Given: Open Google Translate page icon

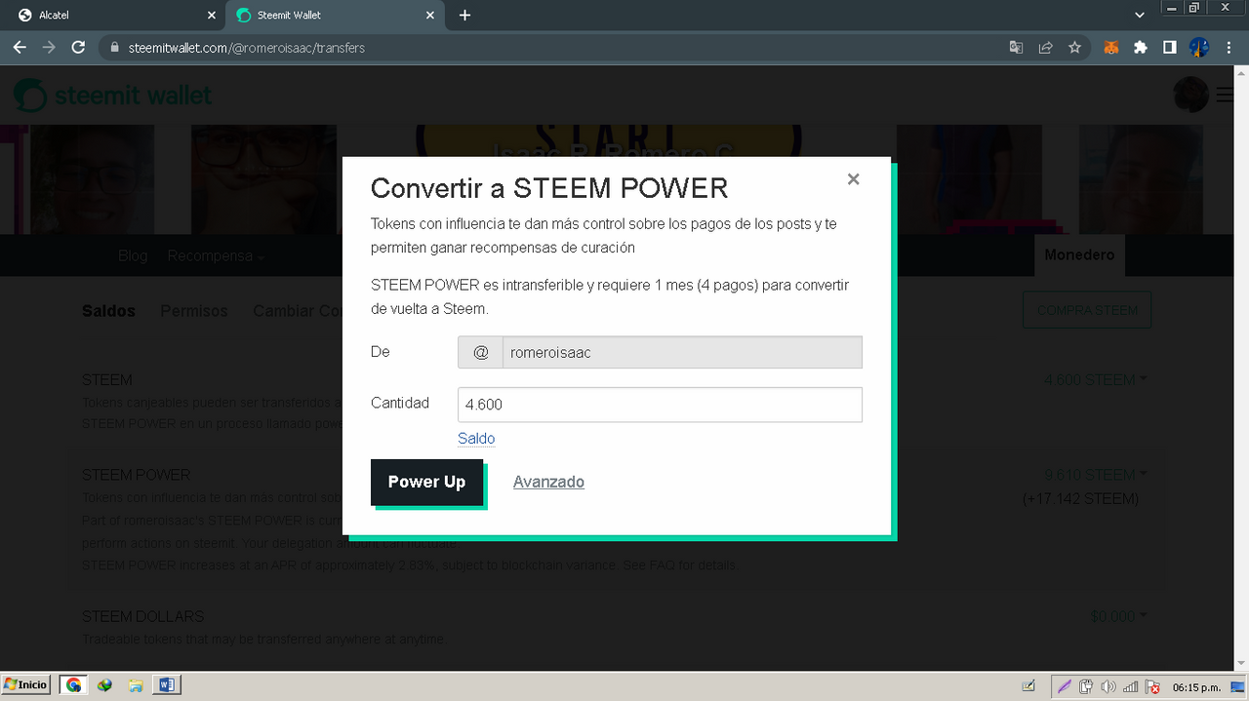Looking at the screenshot, I should point(1016,47).
